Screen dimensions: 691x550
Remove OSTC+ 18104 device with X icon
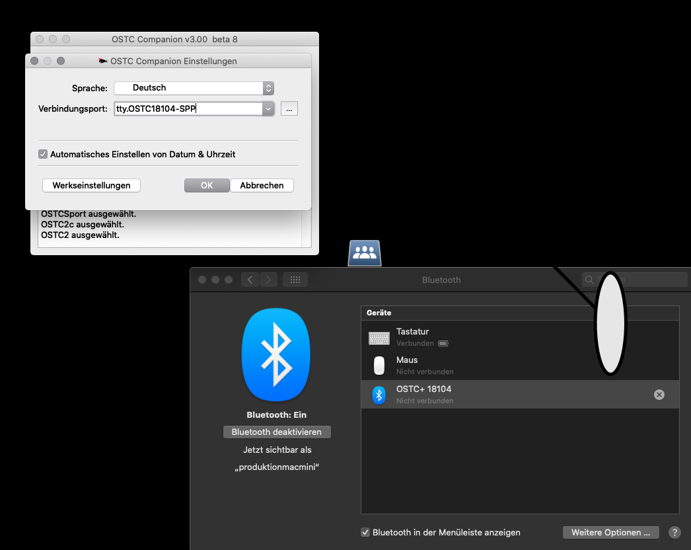click(x=659, y=395)
